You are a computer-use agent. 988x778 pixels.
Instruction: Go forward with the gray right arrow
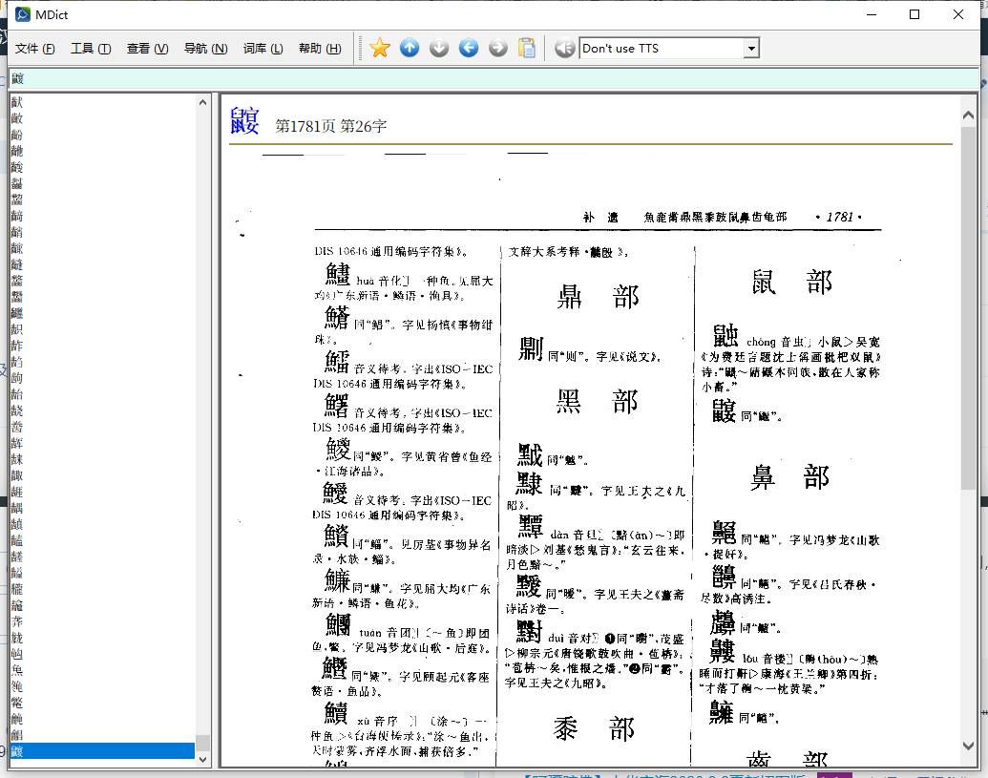(x=497, y=48)
